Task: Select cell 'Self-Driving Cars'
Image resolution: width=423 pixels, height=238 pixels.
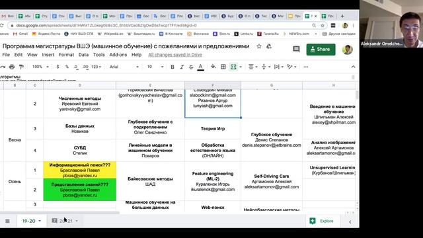Action: (x=272, y=181)
